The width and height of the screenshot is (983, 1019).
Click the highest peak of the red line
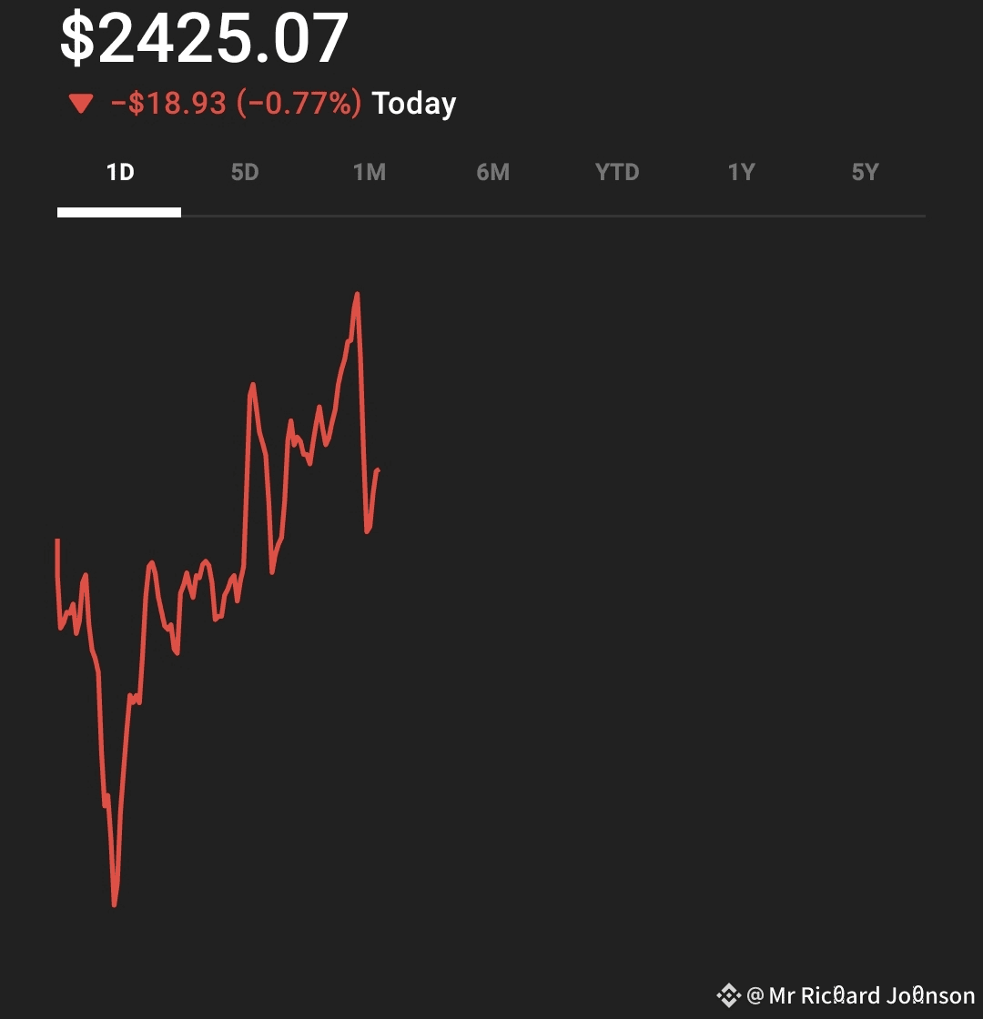(357, 295)
